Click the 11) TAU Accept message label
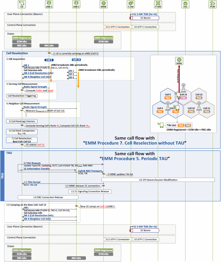 click(32, 182)
